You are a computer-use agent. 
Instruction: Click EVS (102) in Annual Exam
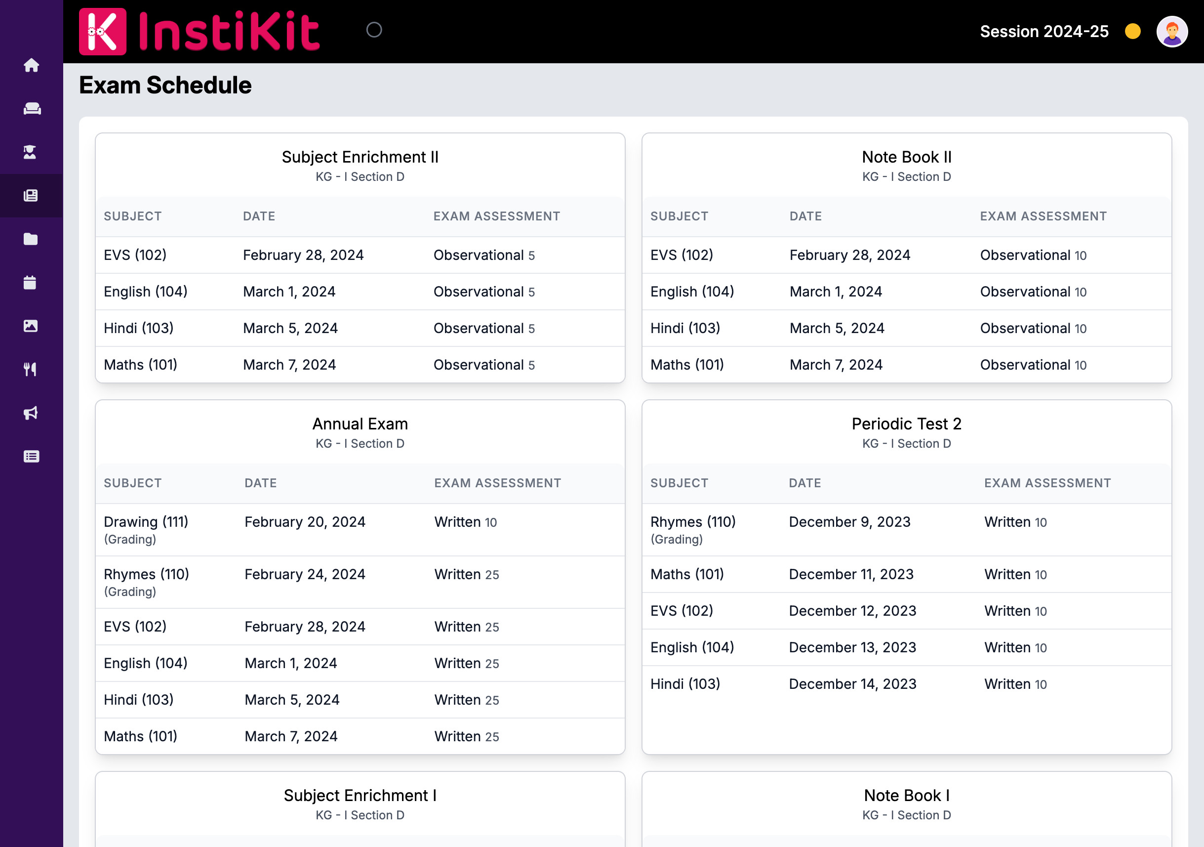pos(135,627)
